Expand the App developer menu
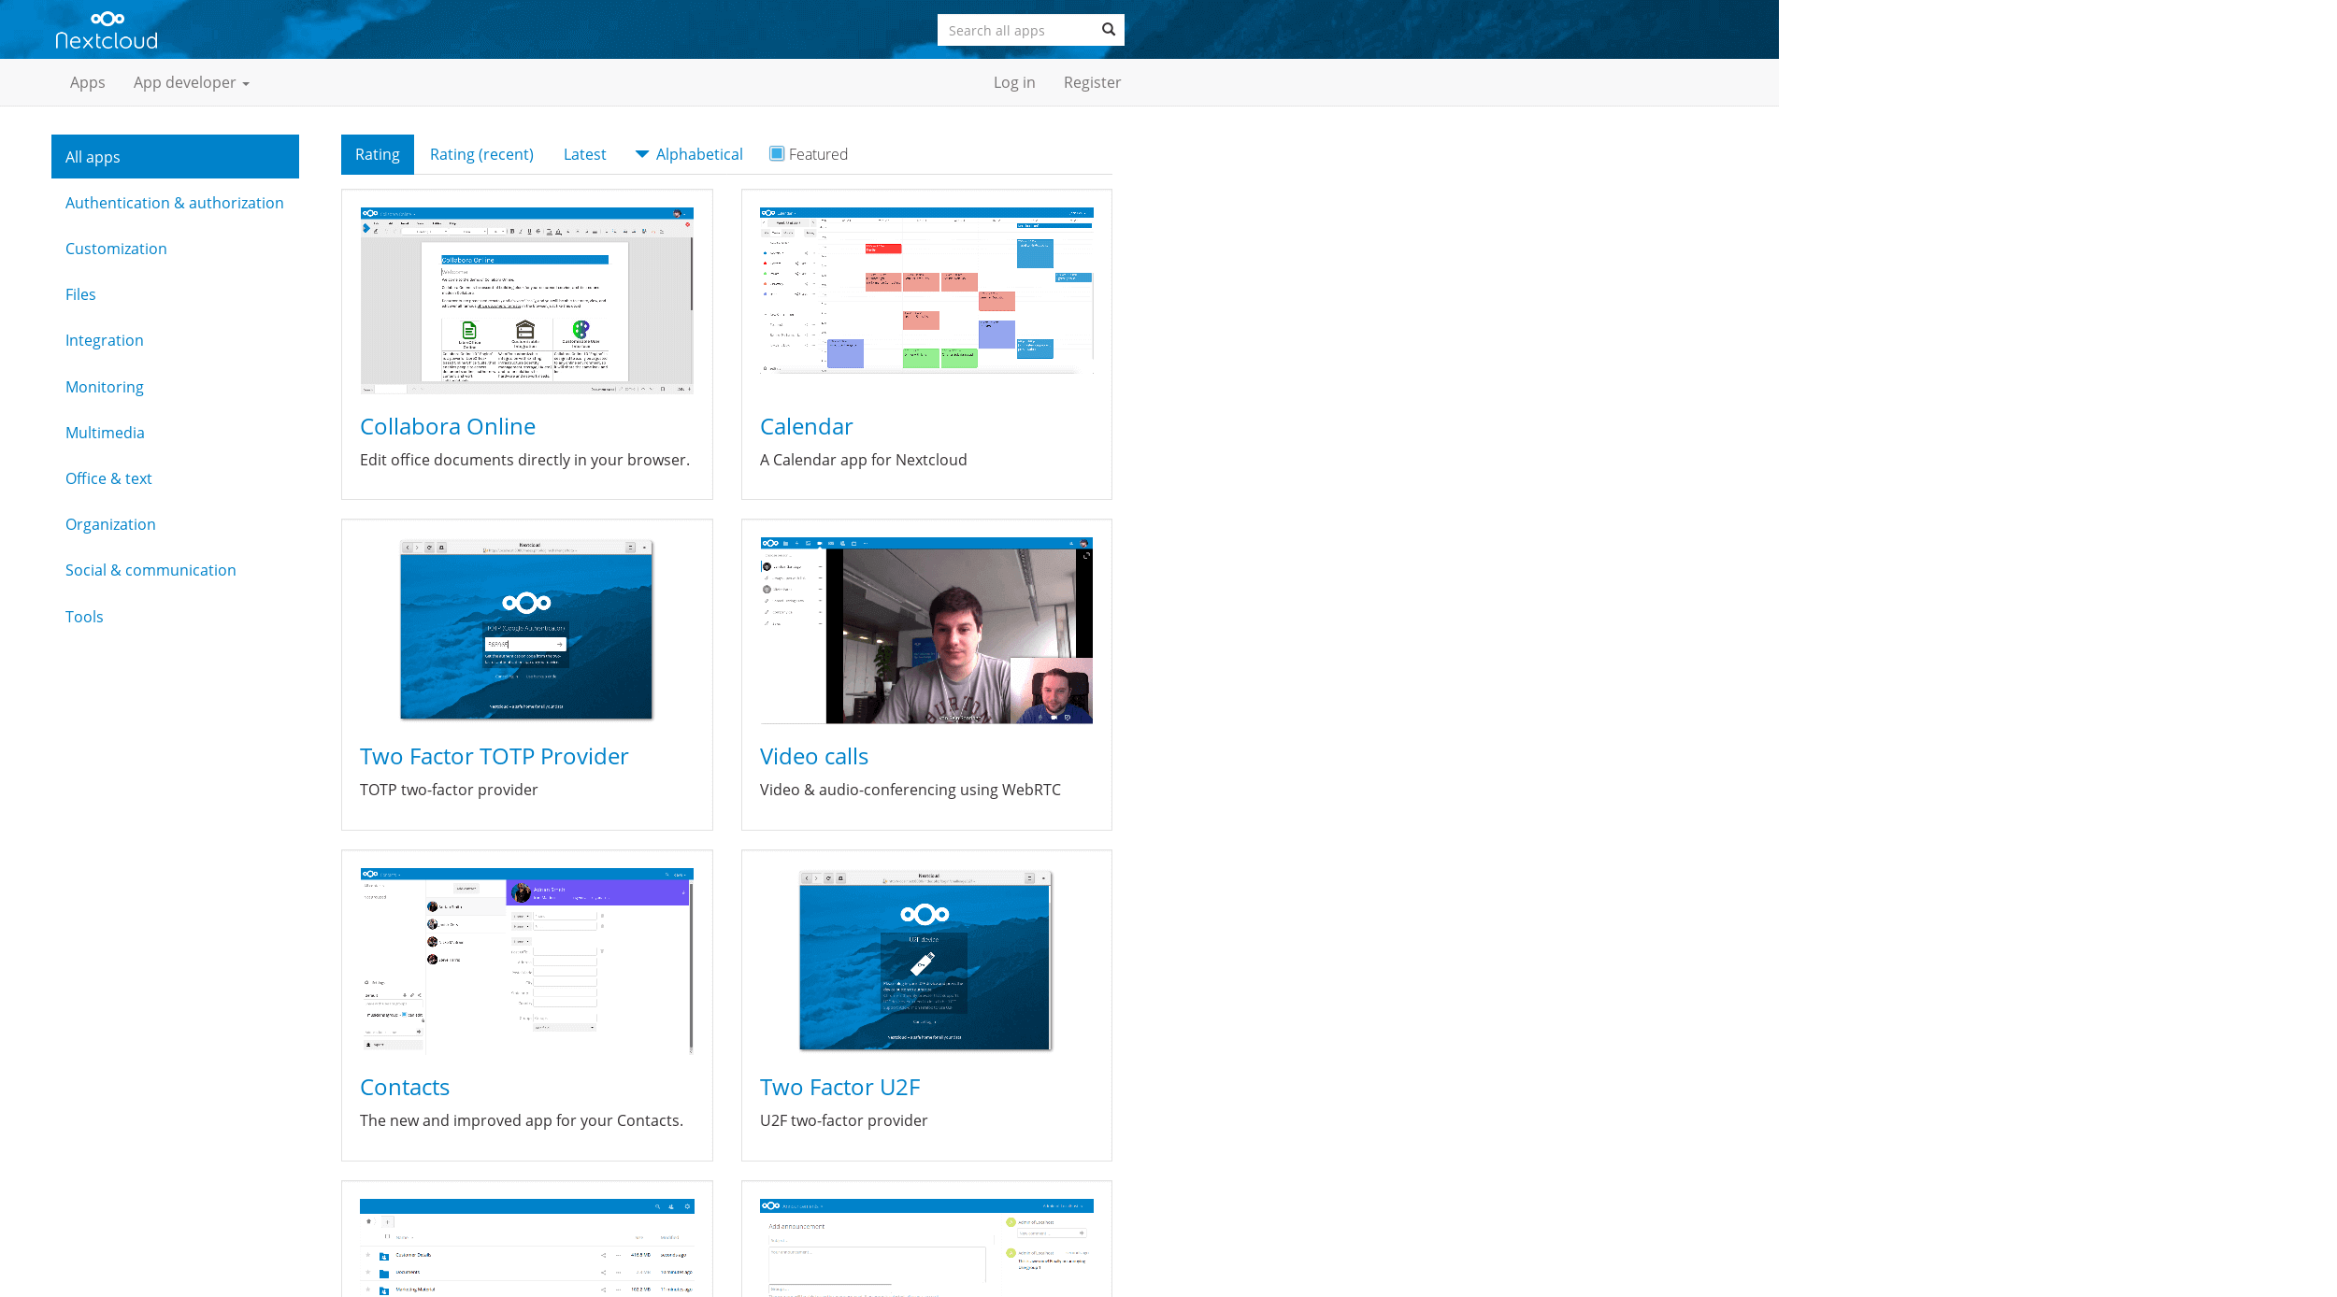This screenshot has height=1297, width=2337. click(x=190, y=81)
